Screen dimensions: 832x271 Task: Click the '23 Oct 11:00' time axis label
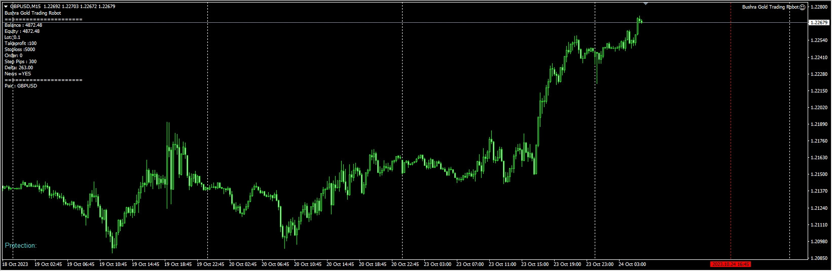coord(502,264)
